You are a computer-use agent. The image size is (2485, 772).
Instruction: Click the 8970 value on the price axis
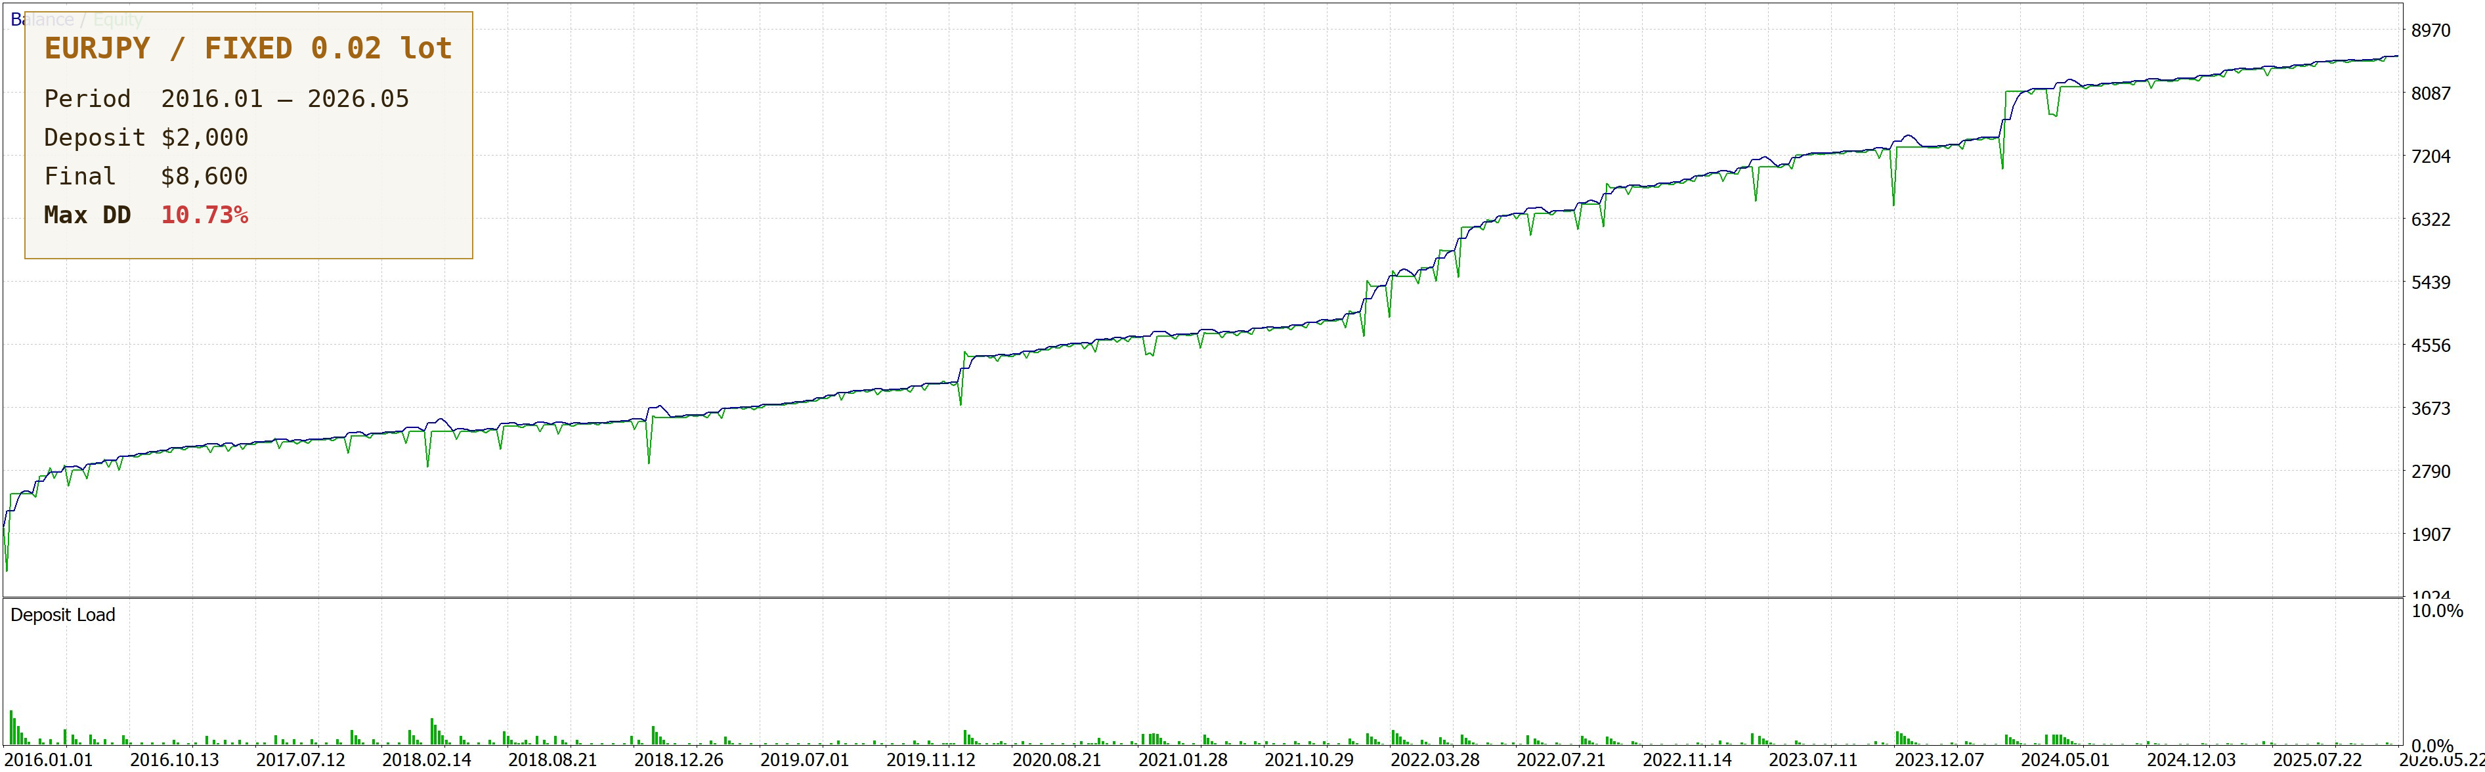(x=2431, y=30)
